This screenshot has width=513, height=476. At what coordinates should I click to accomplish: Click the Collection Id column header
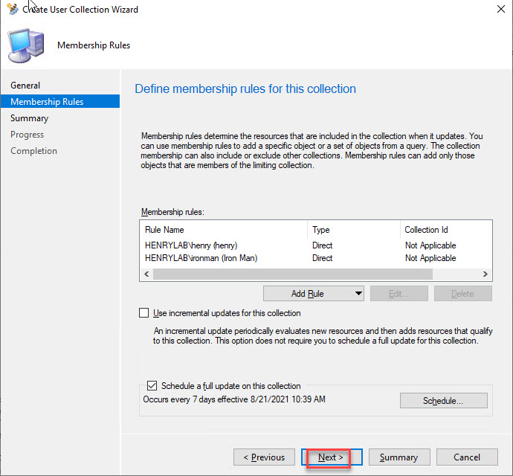[445, 230]
